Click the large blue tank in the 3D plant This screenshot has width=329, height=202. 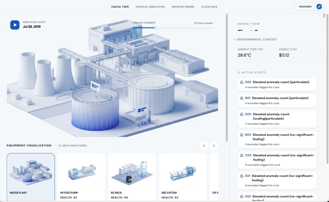95,109
